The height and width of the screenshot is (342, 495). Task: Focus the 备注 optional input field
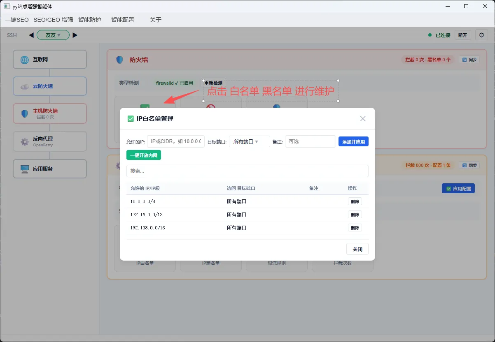[311, 141]
